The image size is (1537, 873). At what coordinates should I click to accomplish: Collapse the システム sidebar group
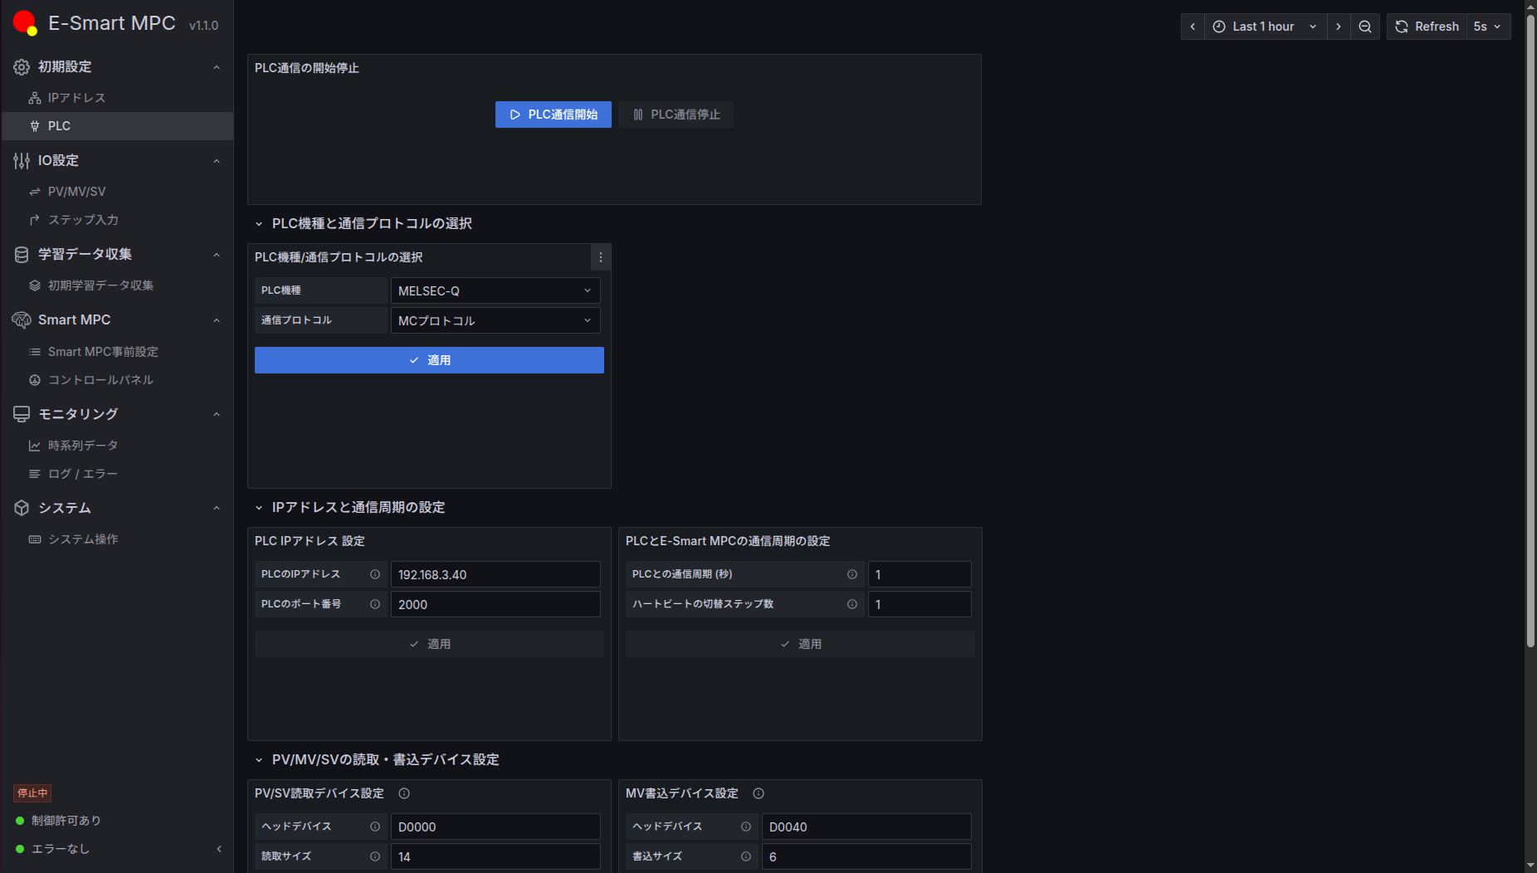click(x=217, y=508)
